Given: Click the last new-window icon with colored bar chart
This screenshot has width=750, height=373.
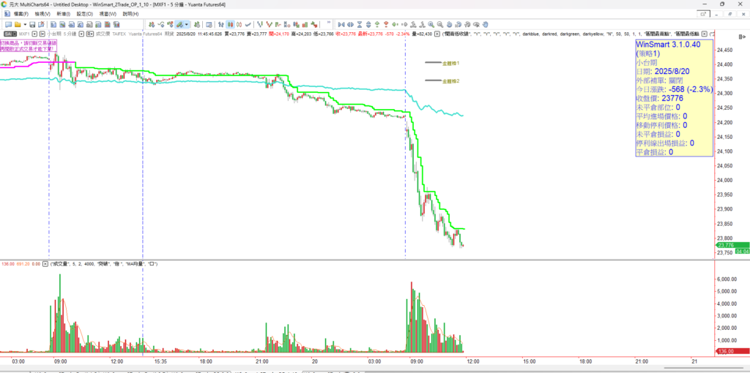Looking at the screenshot, I should click(116, 24).
